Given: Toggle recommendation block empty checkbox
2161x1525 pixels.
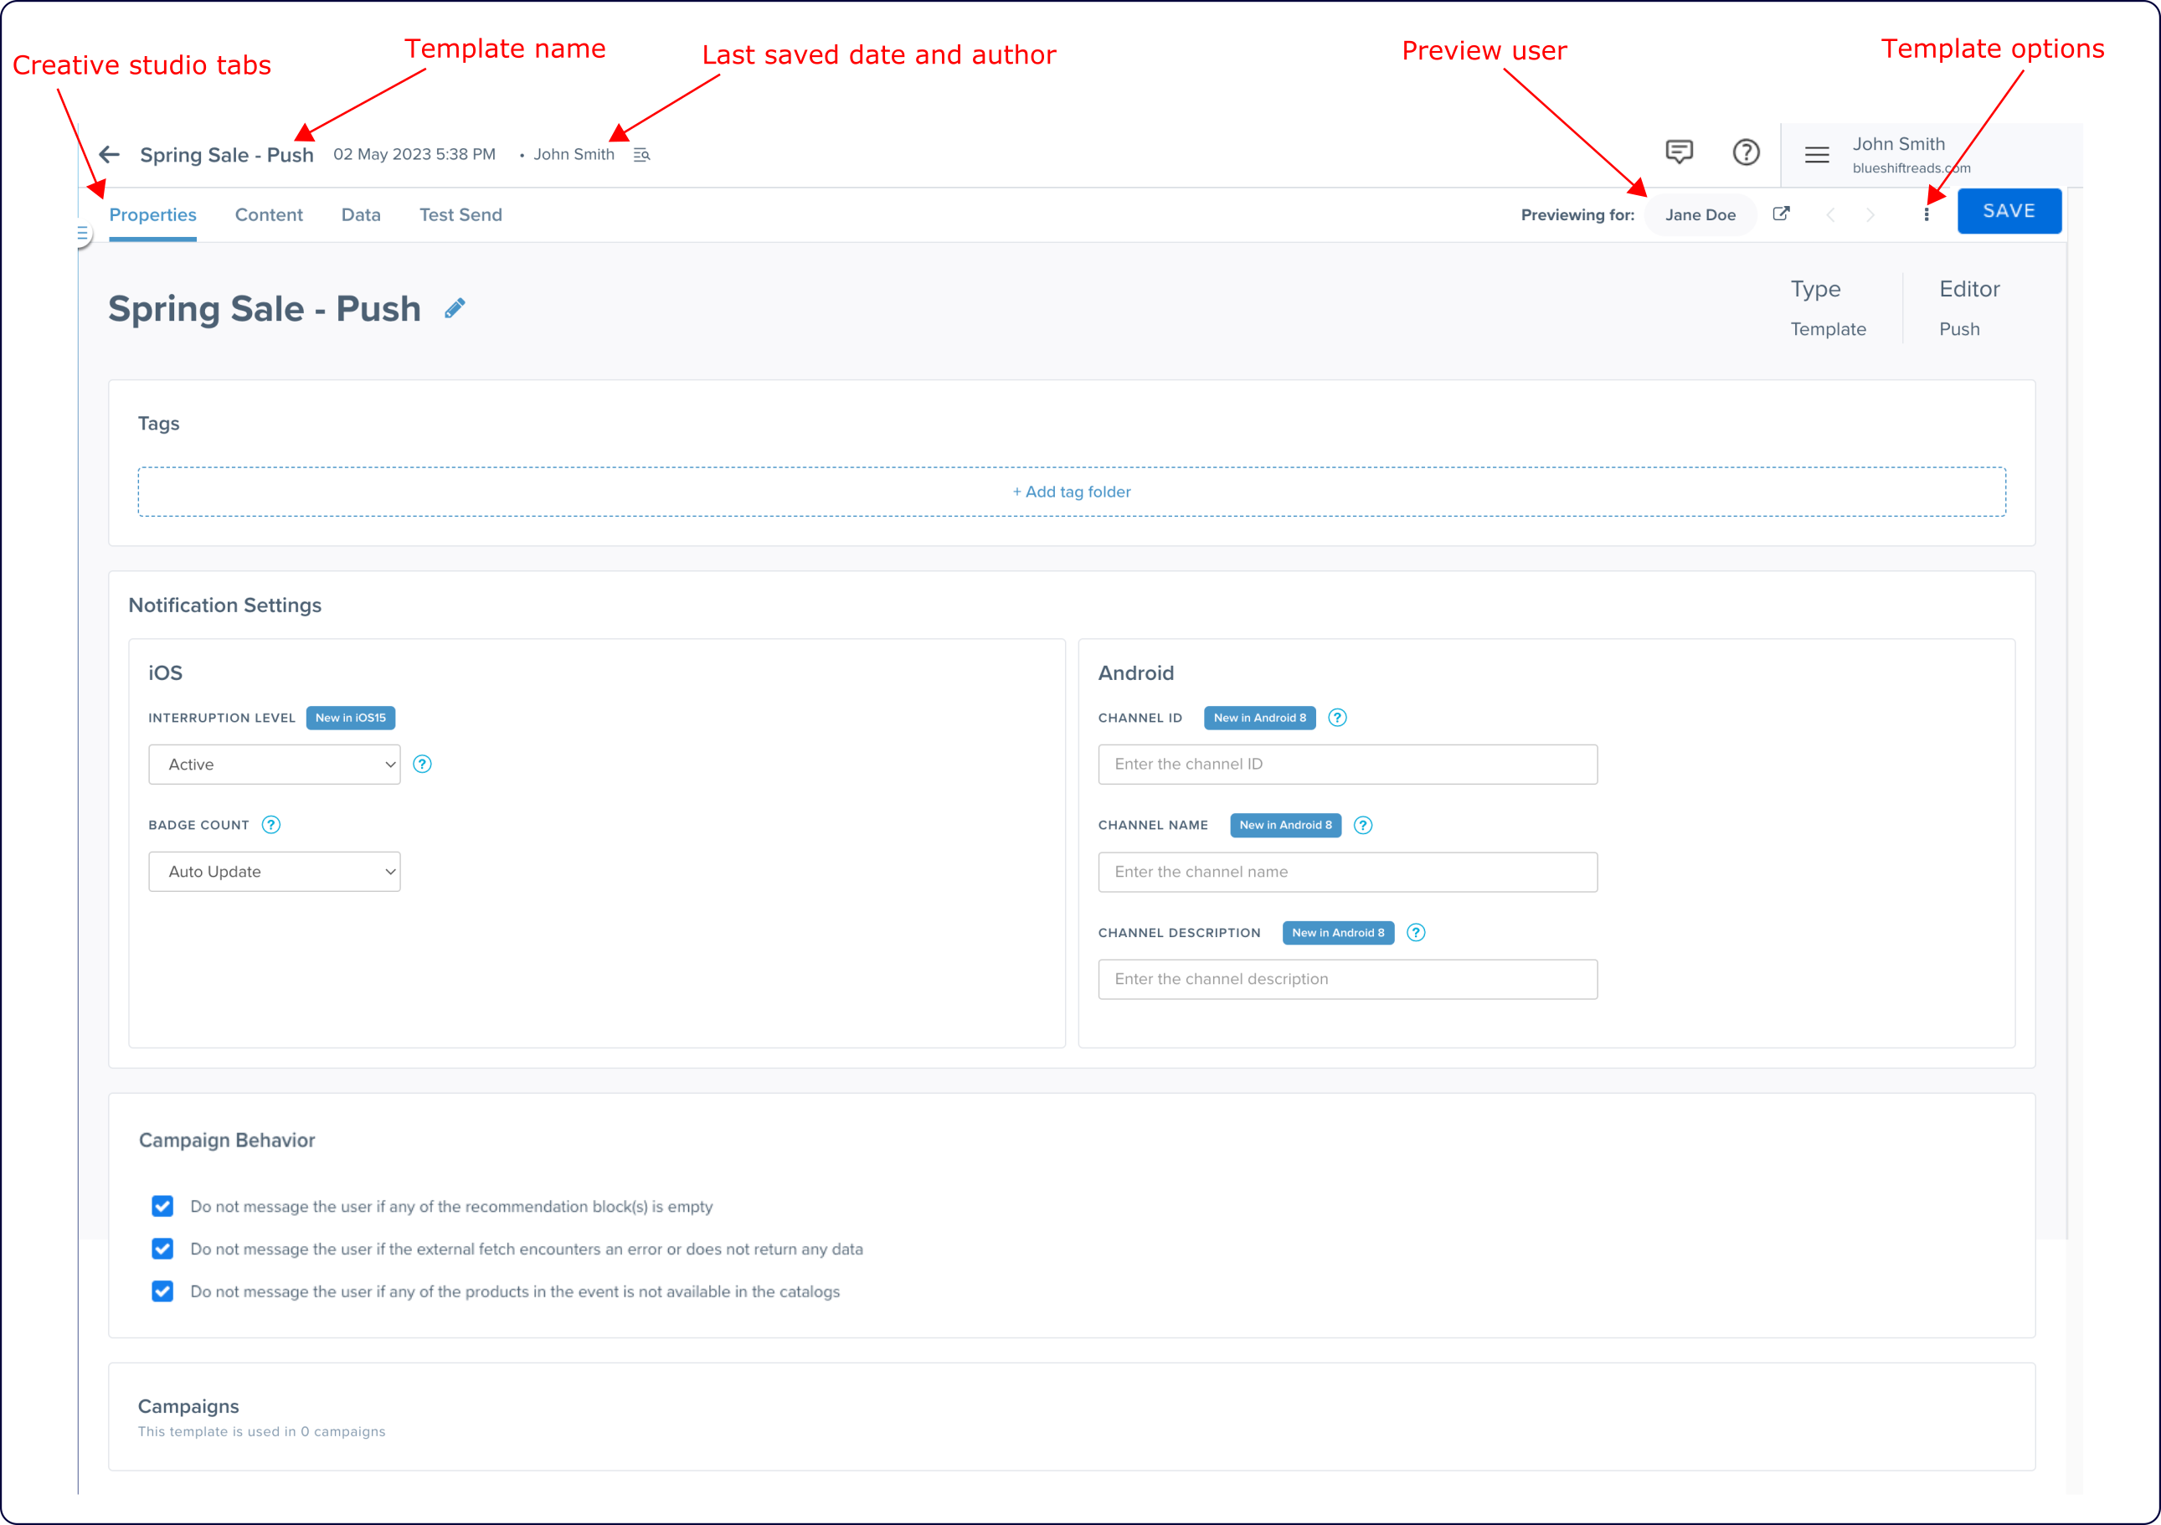Looking at the screenshot, I should coord(162,1206).
